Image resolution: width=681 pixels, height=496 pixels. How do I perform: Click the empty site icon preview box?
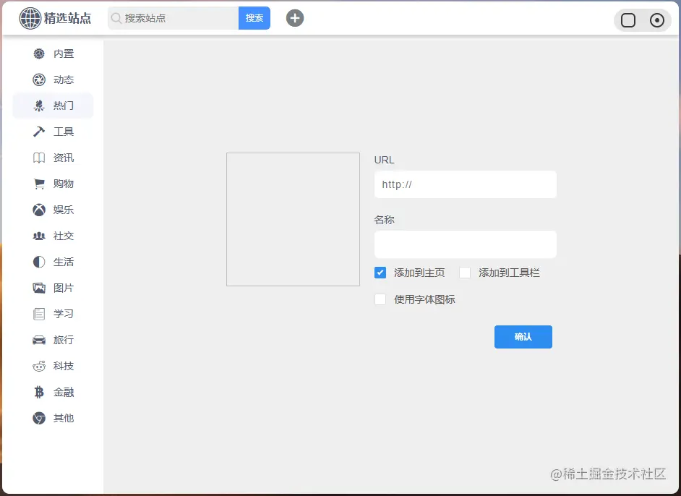(293, 219)
